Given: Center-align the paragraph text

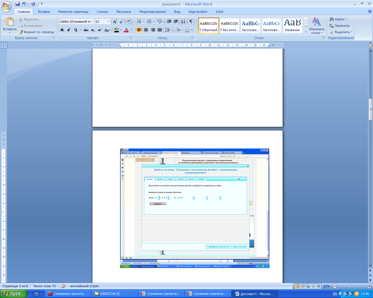Looking at the screenshot, I should coord(146,30).
